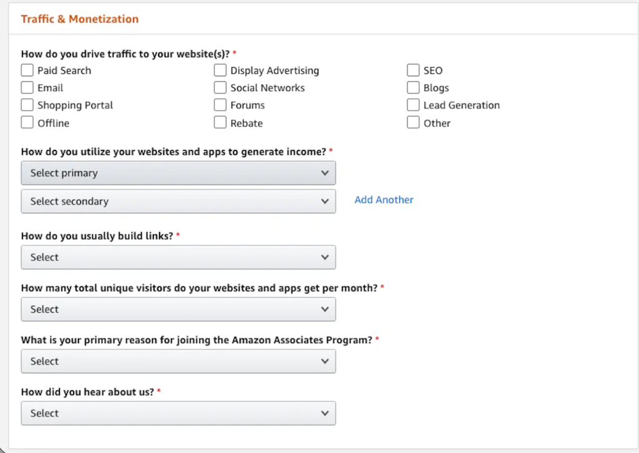Check the Lead Generation box
The image size is (639, 453).
413,105
